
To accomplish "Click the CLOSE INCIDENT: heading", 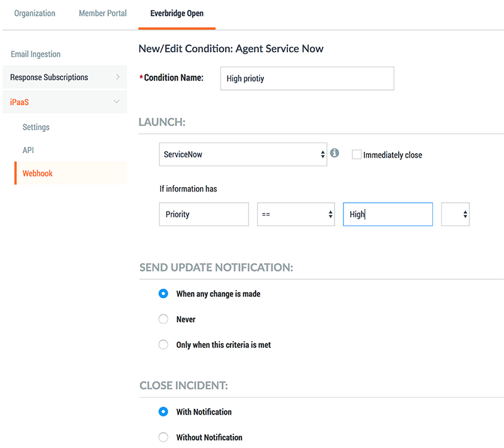I will point(183,386).
